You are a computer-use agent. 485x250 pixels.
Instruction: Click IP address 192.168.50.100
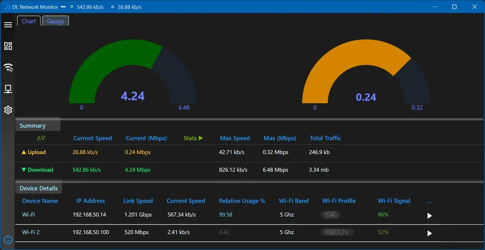[91, 232]
